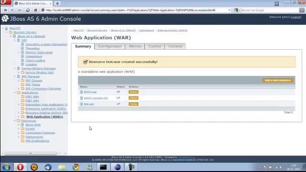
Task: Open EJB3 JARs tree item
Action: (32, 101)
